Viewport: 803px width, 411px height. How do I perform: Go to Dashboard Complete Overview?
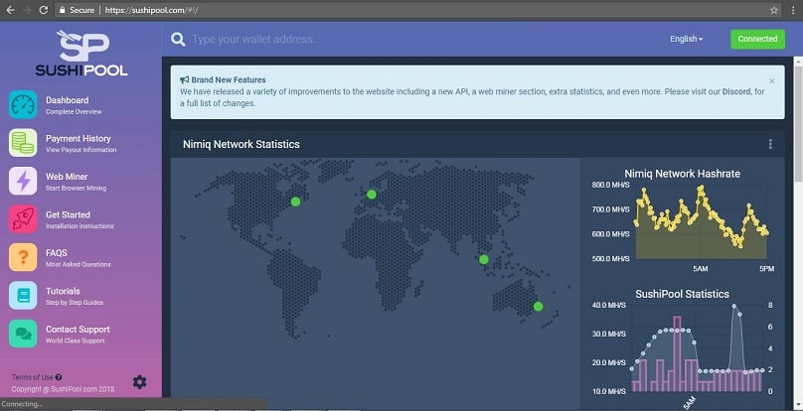click(x=80, y=105)
